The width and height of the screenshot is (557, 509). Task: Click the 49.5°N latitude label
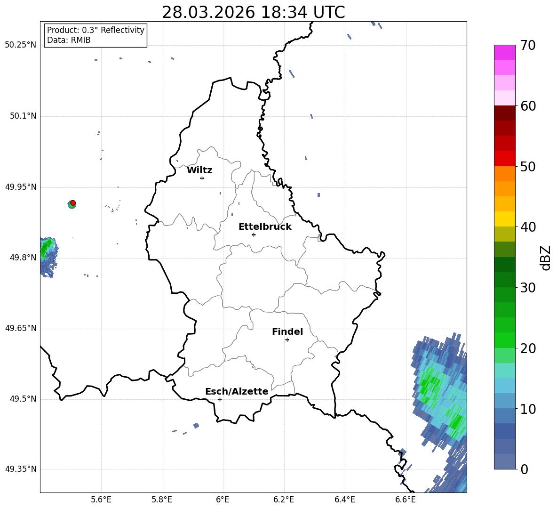tap(23, 399)
